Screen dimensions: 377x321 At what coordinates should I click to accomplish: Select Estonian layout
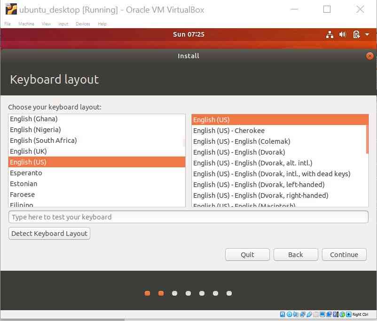tap(97, 184)
